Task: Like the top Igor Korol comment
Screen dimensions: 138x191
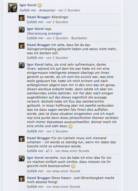Action: (x=28, y=10)
